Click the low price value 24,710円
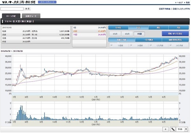 click(x=26, y=38)
